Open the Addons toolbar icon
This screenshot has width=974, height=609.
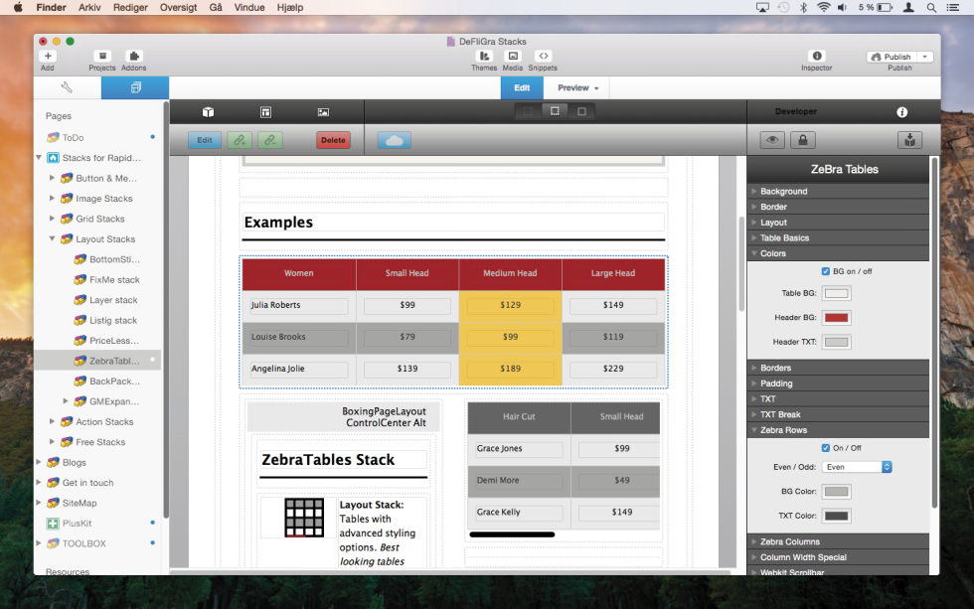[133, 56]
